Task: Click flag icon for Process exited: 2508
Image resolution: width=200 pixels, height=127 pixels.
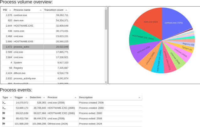Action: 4,119
